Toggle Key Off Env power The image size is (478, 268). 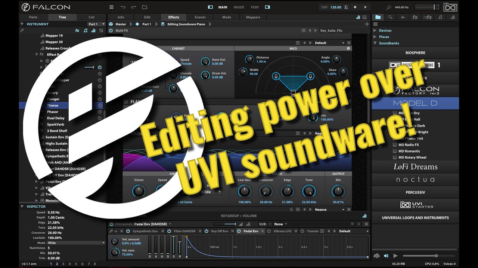[x=207, y=231]
